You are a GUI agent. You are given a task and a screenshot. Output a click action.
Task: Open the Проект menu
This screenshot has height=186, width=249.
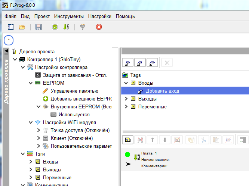point(42,16)
